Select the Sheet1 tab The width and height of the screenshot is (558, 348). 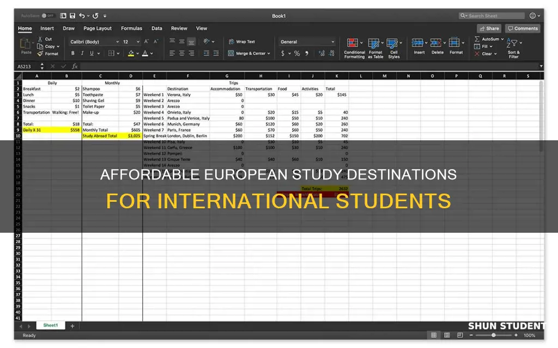pyautogui.click(x=51, y=325)
